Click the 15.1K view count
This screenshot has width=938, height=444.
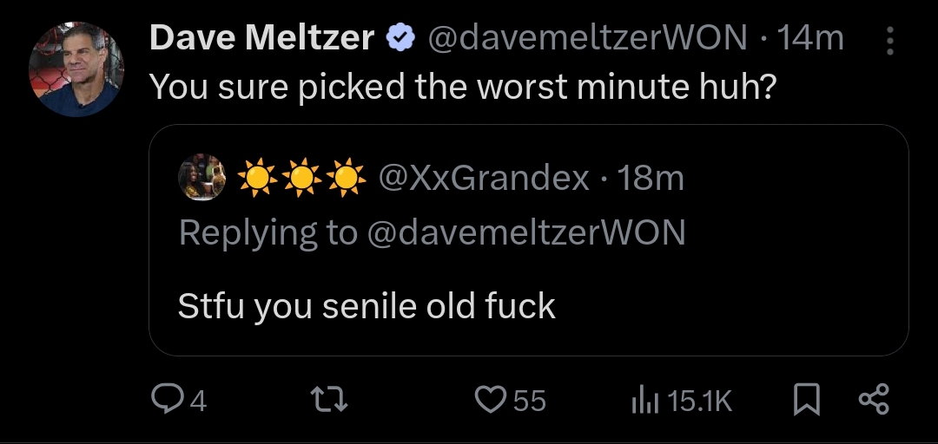point(701,401)
